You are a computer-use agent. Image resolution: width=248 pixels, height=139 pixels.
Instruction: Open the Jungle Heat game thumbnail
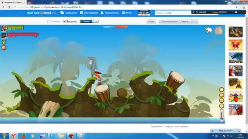(236, 110)
